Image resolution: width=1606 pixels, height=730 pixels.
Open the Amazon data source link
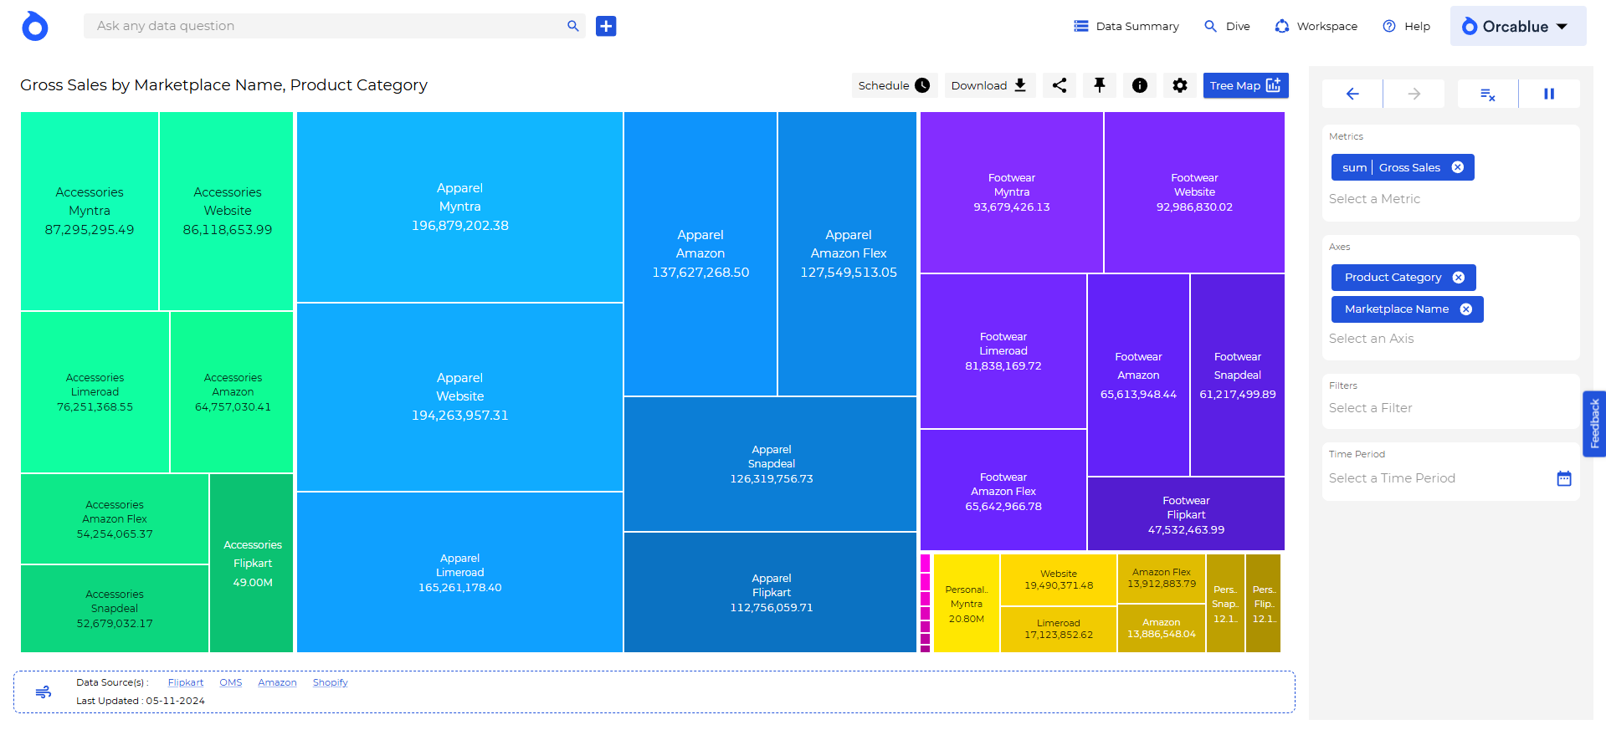coord(277,682)
